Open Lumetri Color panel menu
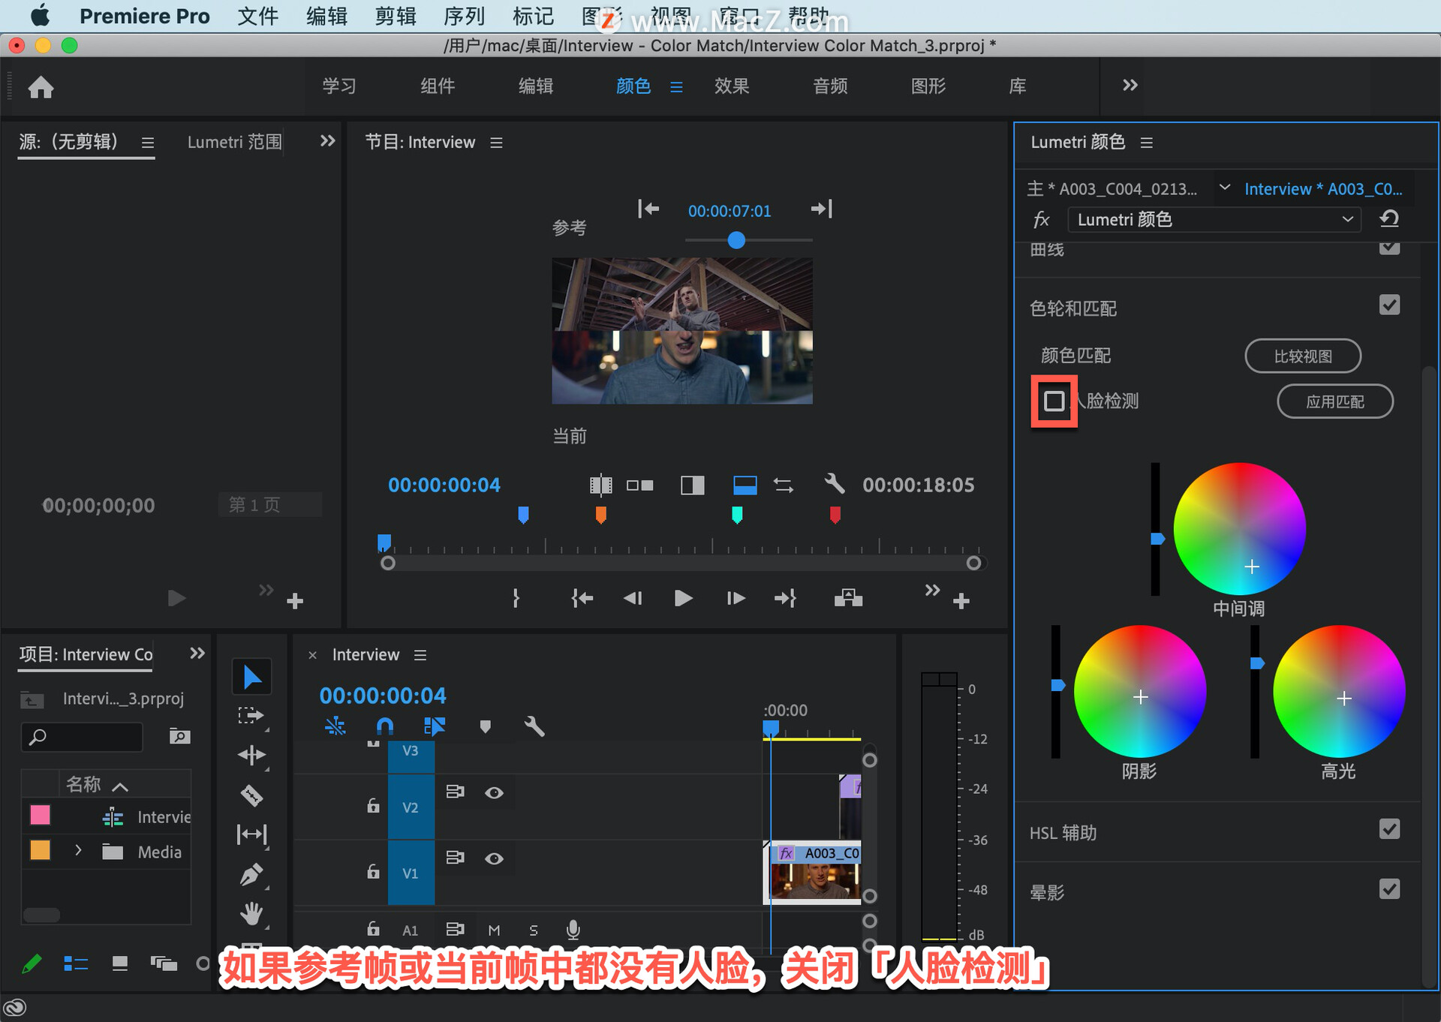1441x1022 pixels. 1146,143
